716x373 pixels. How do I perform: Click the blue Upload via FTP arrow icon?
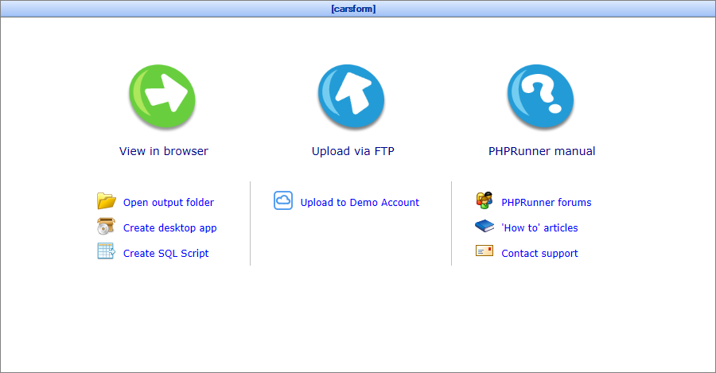352,96
